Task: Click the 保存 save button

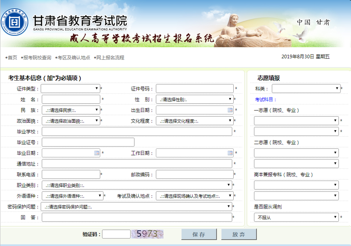Action: [x=199, y=234]
